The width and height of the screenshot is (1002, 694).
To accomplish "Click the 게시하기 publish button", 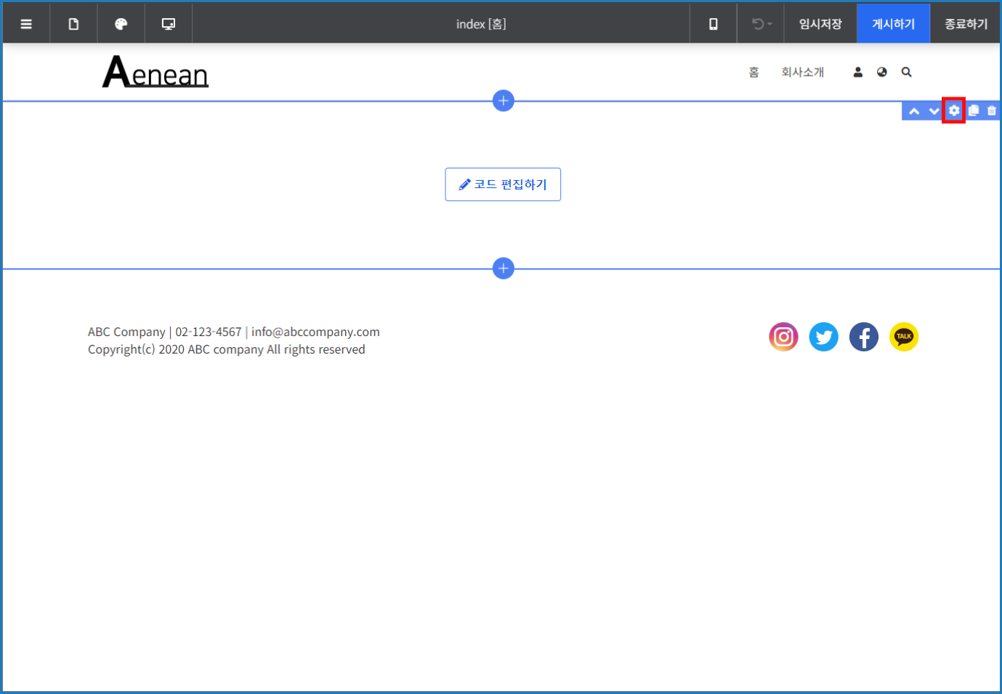I will pyautogui.click(x=893, y=24).
